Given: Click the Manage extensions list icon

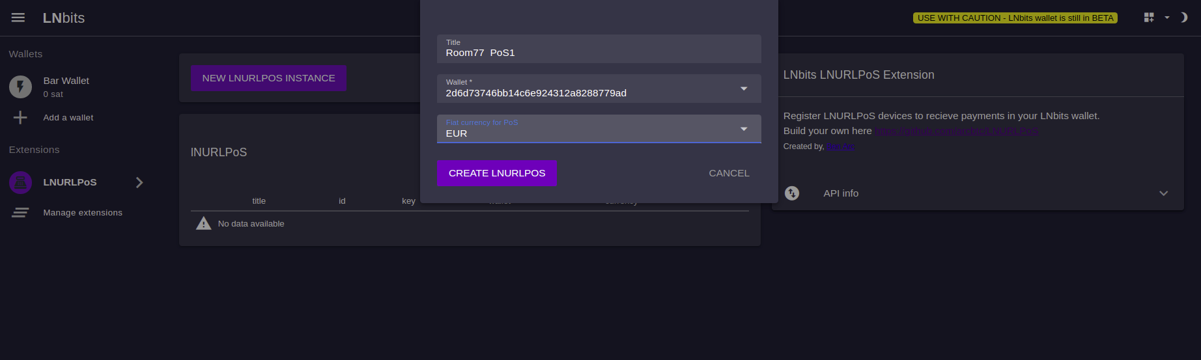Looking at the screenshot, I should (x=20, y=213).
